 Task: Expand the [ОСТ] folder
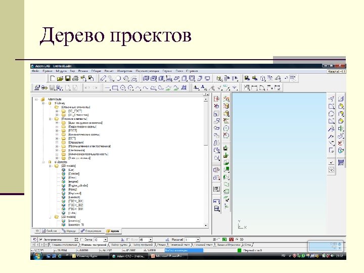click(57, 139)
